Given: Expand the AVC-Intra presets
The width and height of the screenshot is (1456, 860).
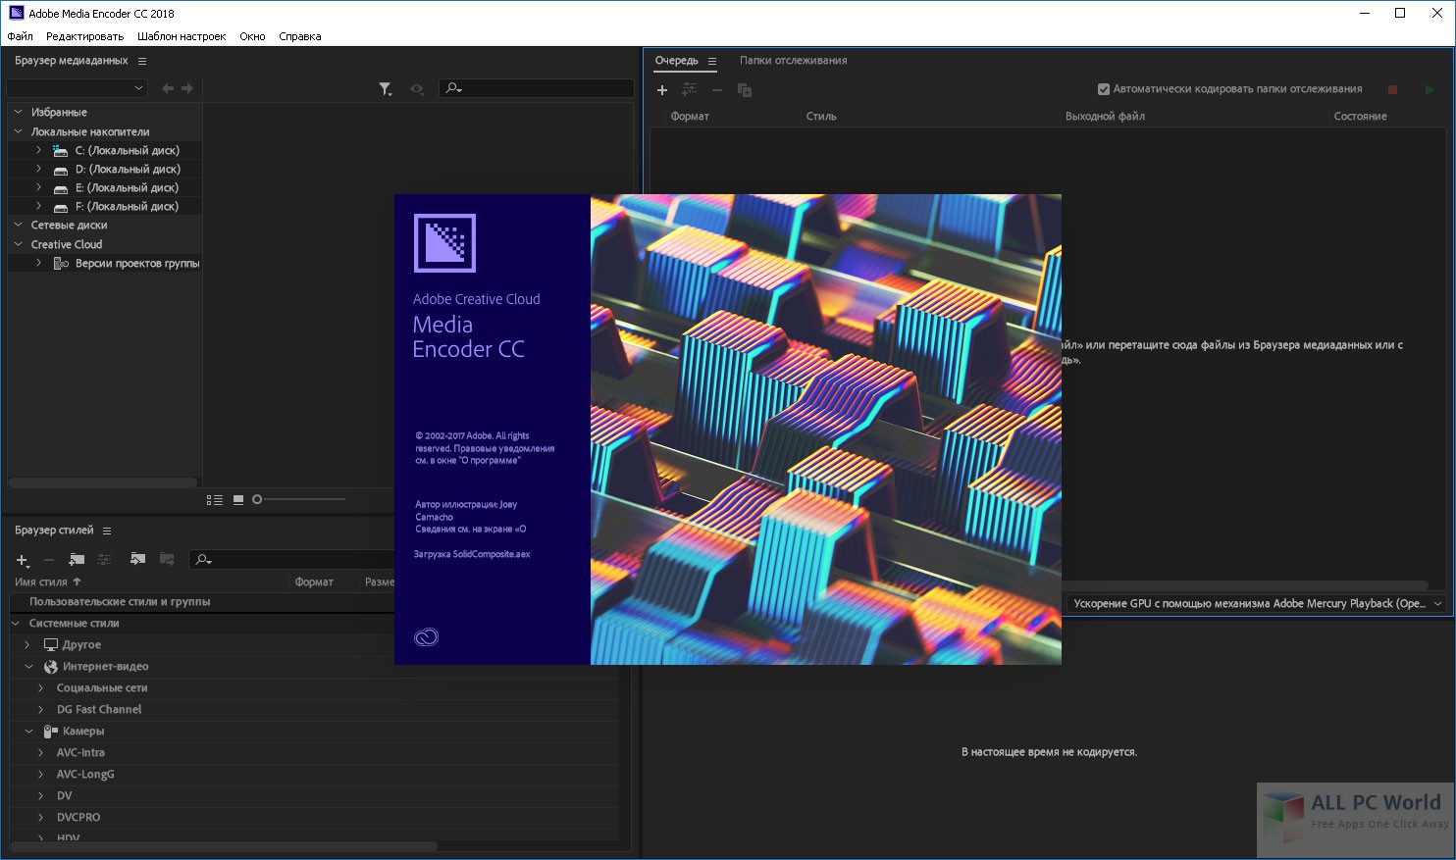Looking at the screenshot, I should (x=40, y=753).
